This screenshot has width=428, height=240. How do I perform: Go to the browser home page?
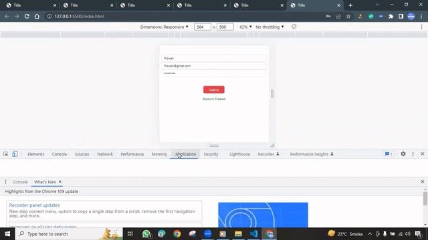click(x=37, y=16)
